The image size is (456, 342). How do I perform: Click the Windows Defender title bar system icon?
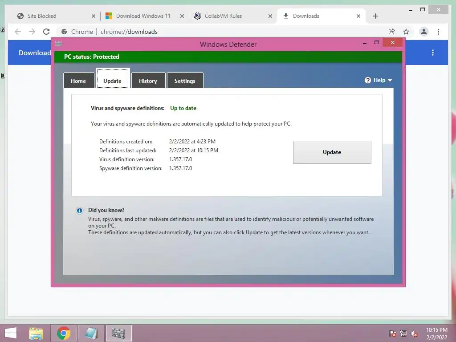coord(58,44)
